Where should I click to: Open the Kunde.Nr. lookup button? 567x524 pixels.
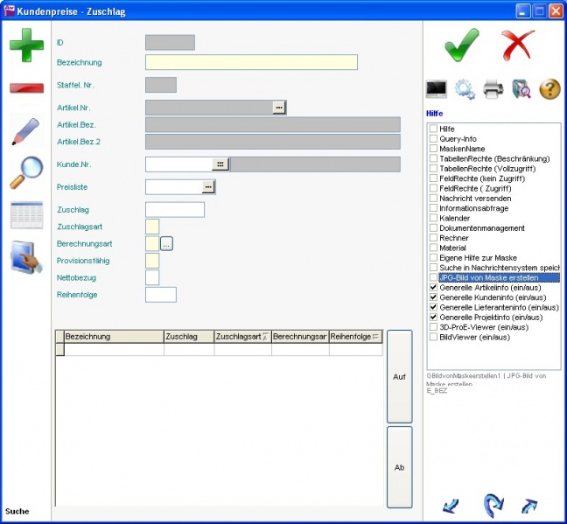[220, 164]
